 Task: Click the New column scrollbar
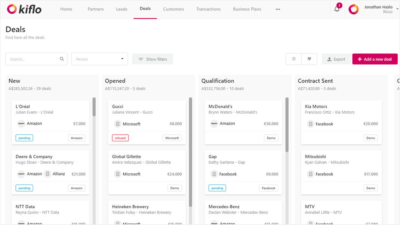point(94,107)
